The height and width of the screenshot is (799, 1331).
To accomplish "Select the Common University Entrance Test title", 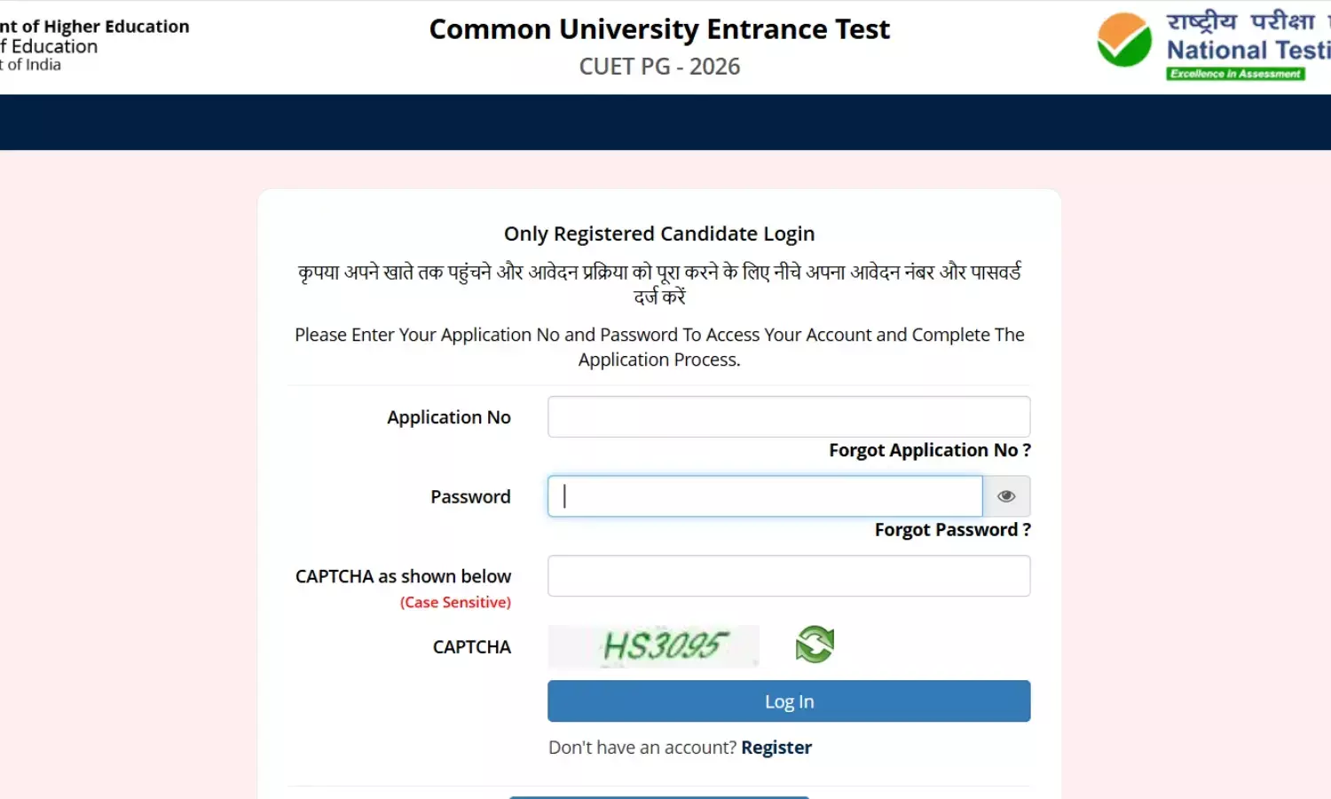I will tap(659, 28).
